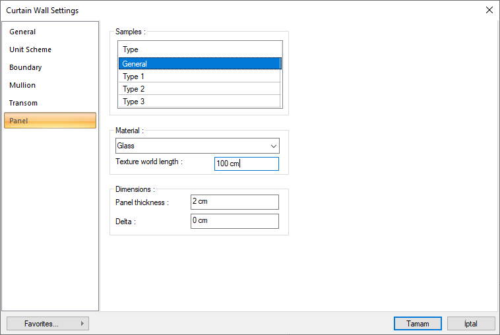This screenshot has height=335, width=500.
Task: Open the Favorites menu button
Action: tap(47, 324)
